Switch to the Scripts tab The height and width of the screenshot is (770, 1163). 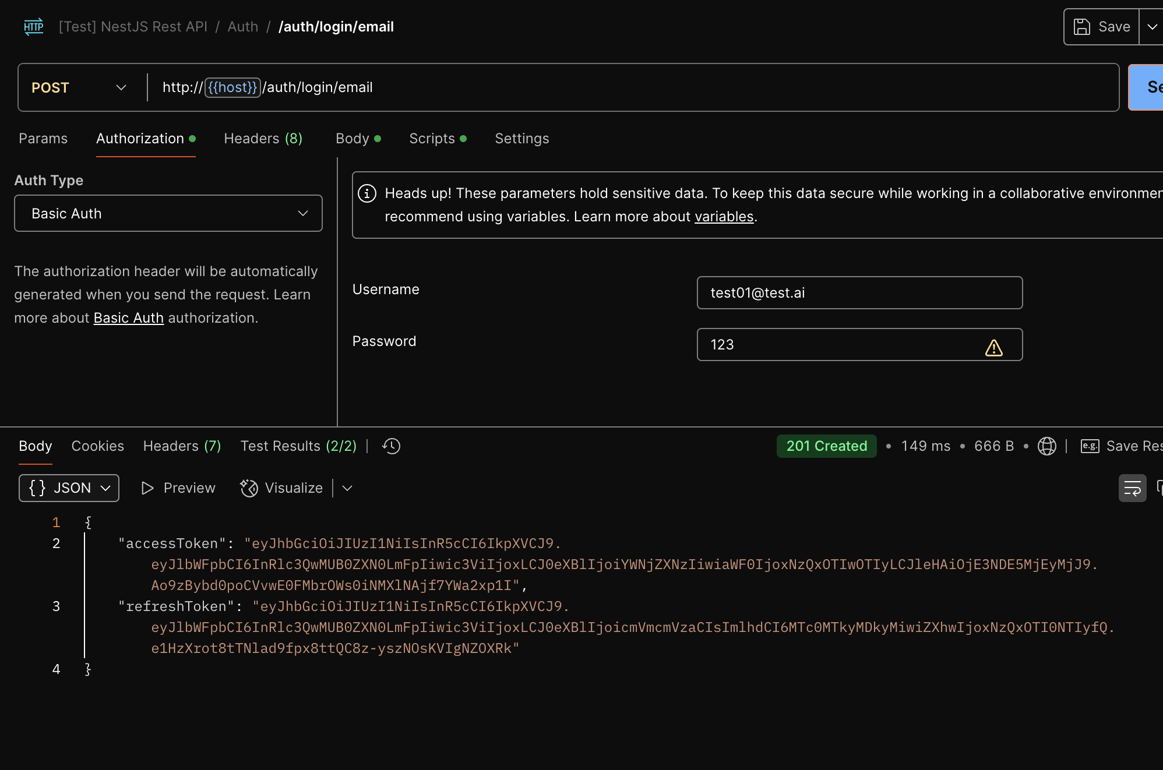click(432, 139)
